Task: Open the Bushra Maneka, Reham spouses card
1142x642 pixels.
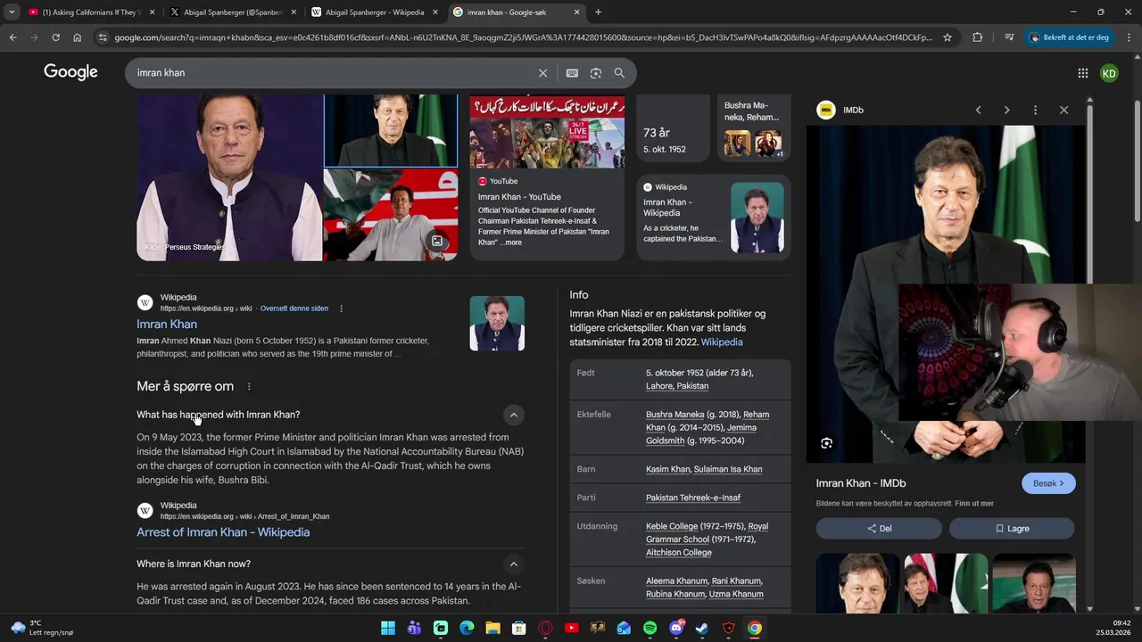Action: click(x=754, y=129)
